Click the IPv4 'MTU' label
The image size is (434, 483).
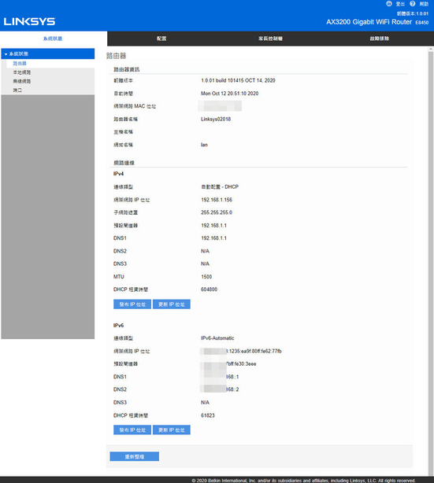click(x=119, y=277)
